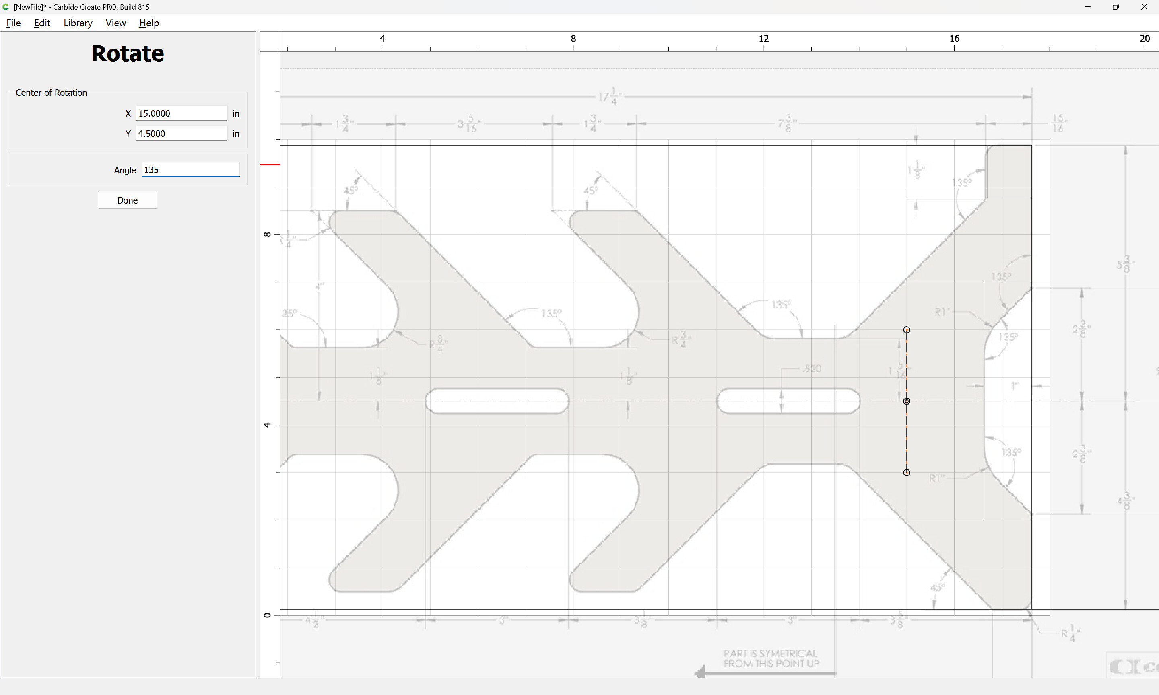
Task: Click the 'Center of Rotation' group label
Action: coord(51,93)
